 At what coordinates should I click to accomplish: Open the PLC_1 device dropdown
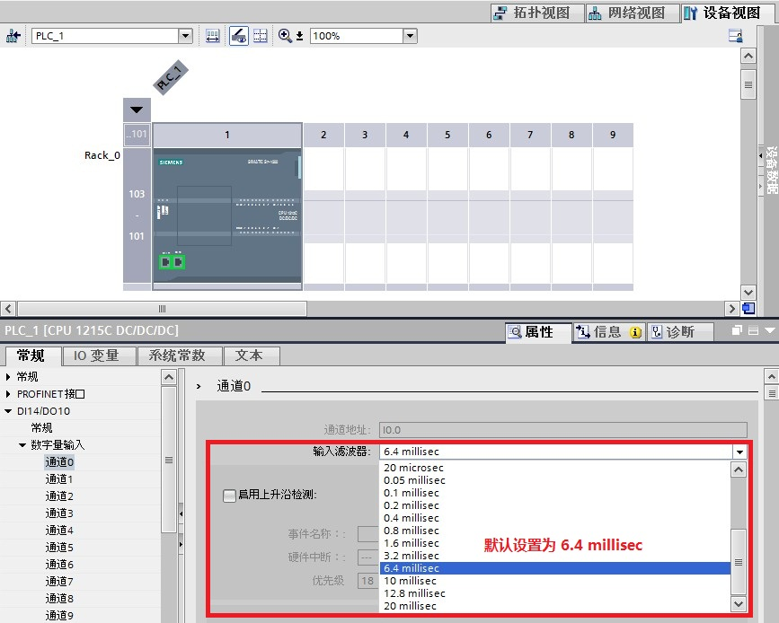(185, 36)
